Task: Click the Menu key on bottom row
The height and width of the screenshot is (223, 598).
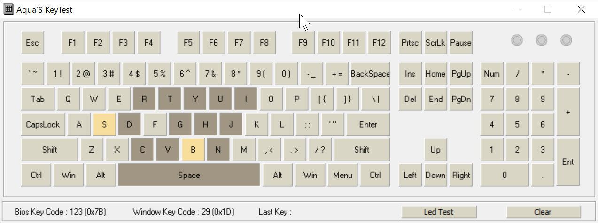Action: [343, 176]
